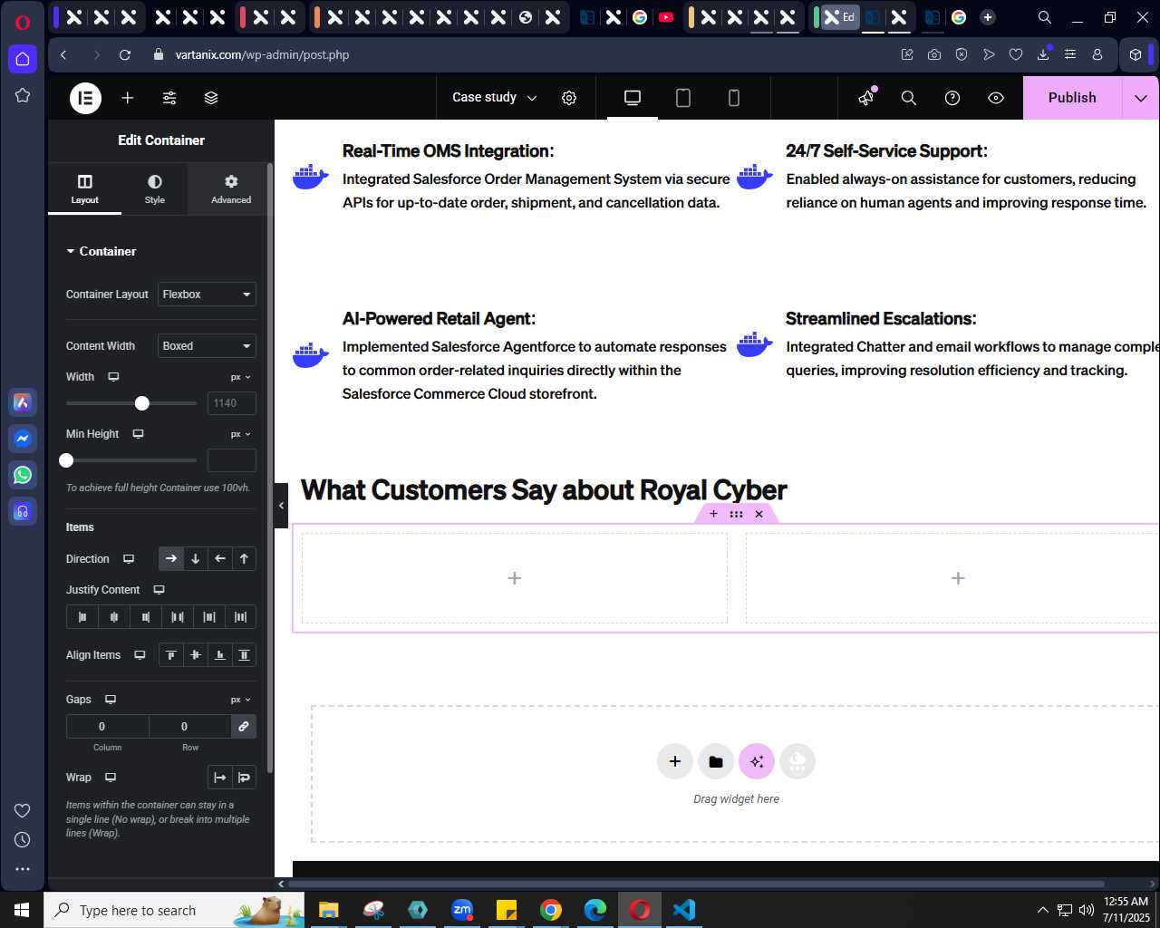1160x928 pixels.
Task: Align Items to end
Action: 220,655
